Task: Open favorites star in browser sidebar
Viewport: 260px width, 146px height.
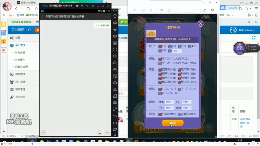Action: point(4,24)
